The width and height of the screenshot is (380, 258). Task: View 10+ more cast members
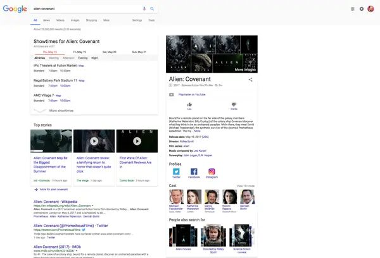point(246,186)
